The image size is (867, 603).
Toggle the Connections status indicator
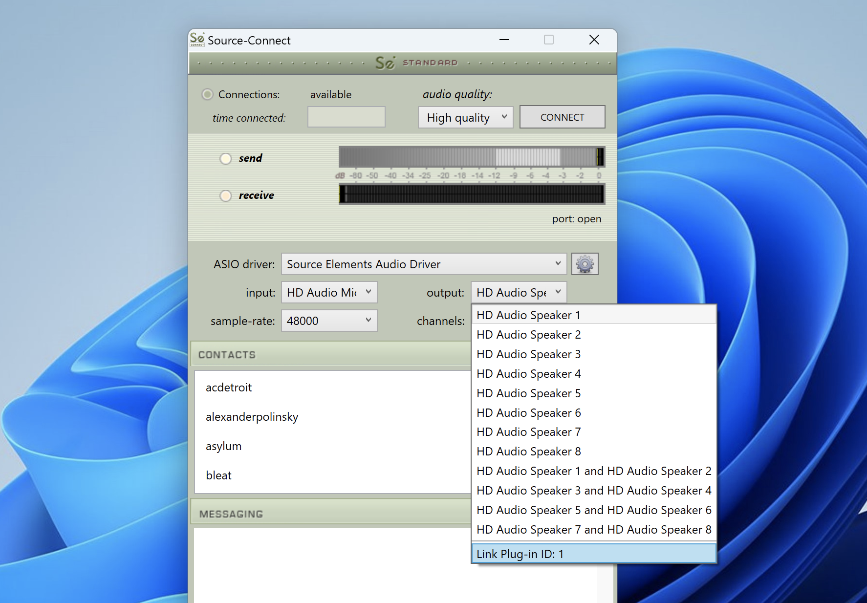(208, 94)
